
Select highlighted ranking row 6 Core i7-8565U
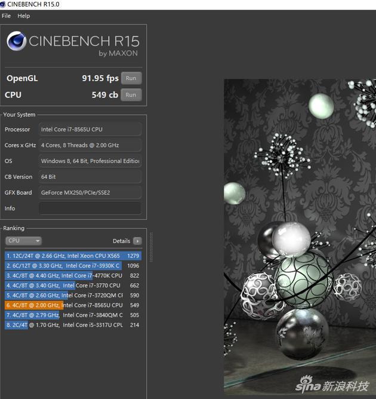coord(73,305)
